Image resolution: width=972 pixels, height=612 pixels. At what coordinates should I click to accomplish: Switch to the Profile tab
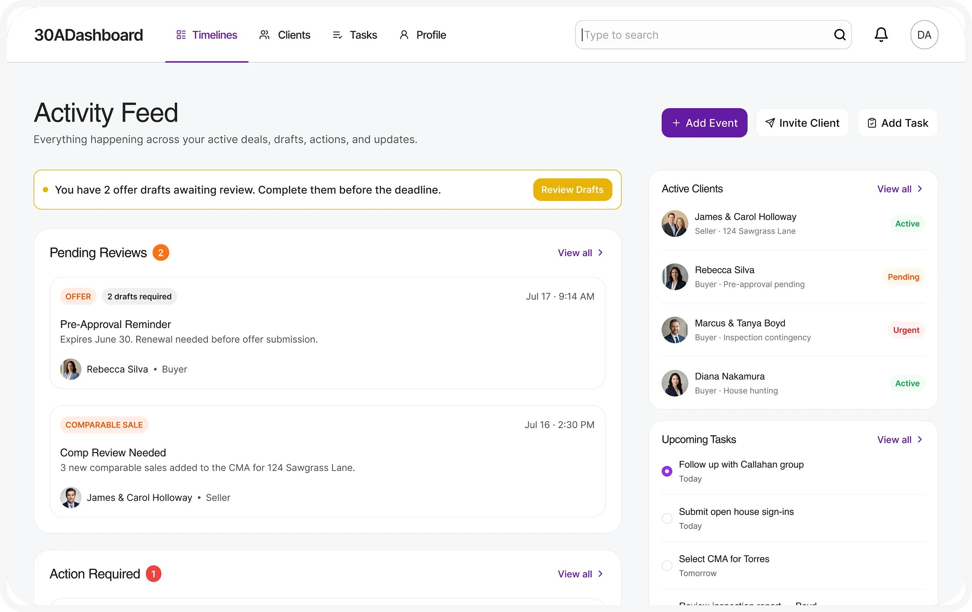tap(423, 35)
